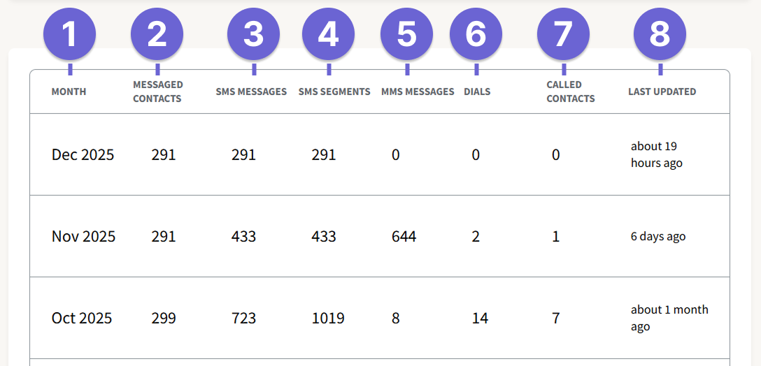Click the MONTH column header
This screenshot has height=366, width=761.
[69, 91]
